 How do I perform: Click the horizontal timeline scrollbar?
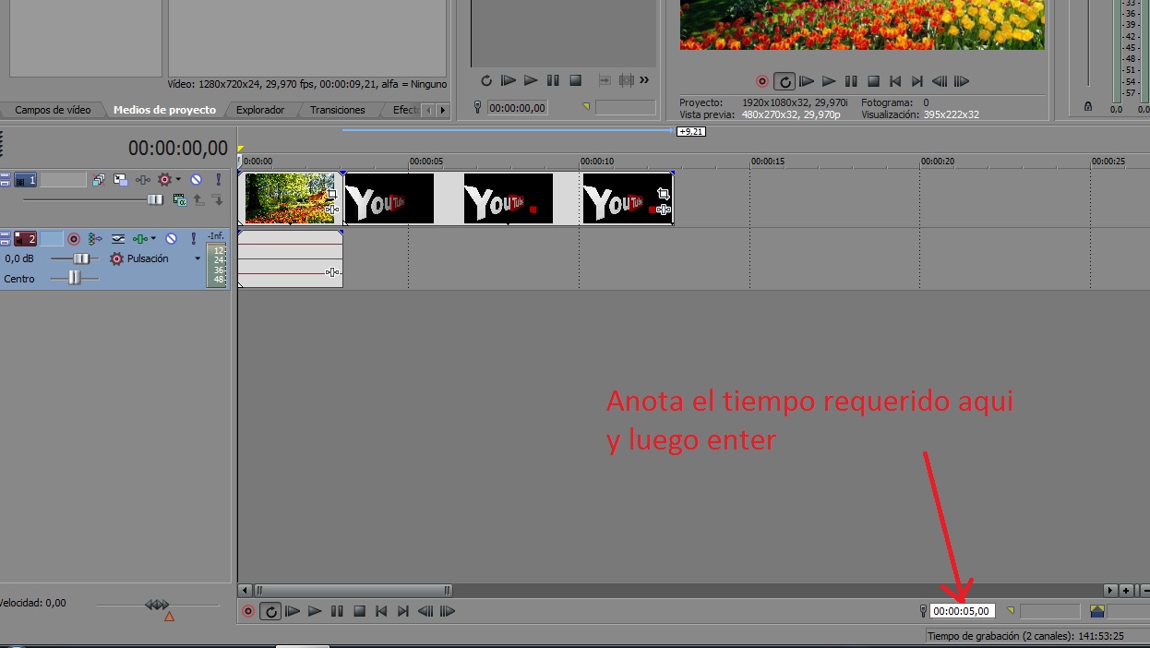[354, 590]
